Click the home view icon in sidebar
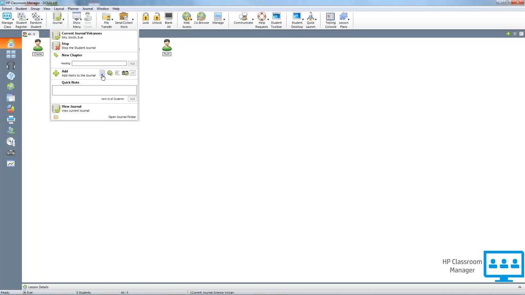 click(11, 43)
